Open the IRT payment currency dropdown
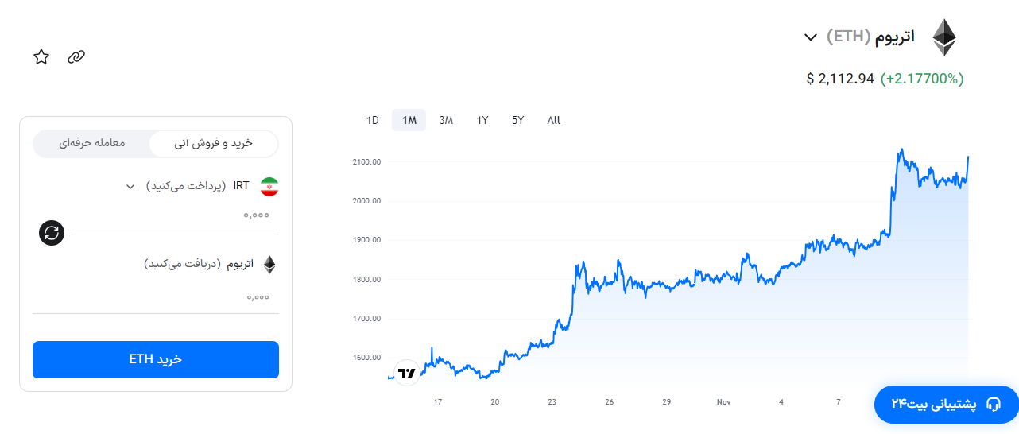The width and height of the screenshot is (1019, 434). coord(130,187)
